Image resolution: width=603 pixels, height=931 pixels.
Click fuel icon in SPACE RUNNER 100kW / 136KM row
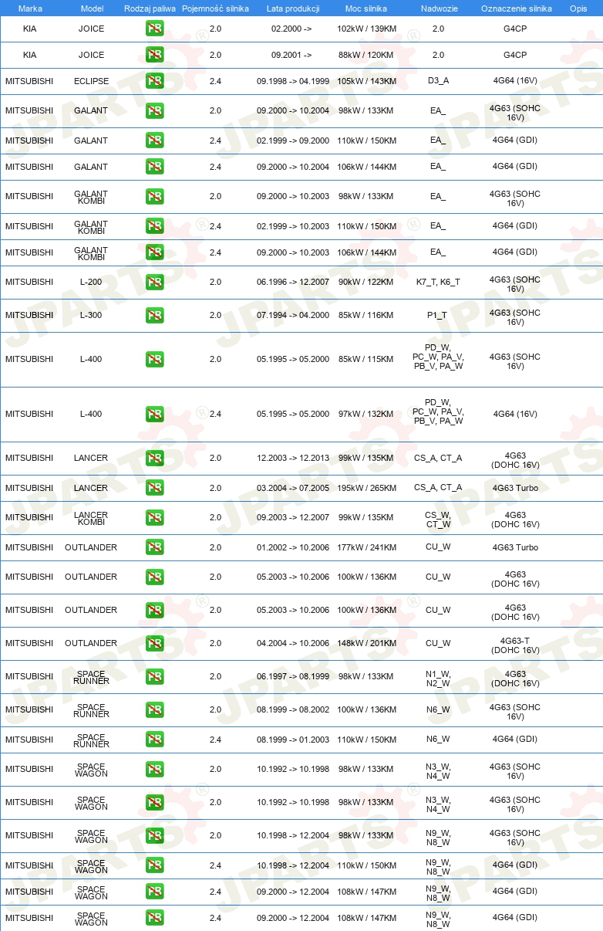[154, 710]
